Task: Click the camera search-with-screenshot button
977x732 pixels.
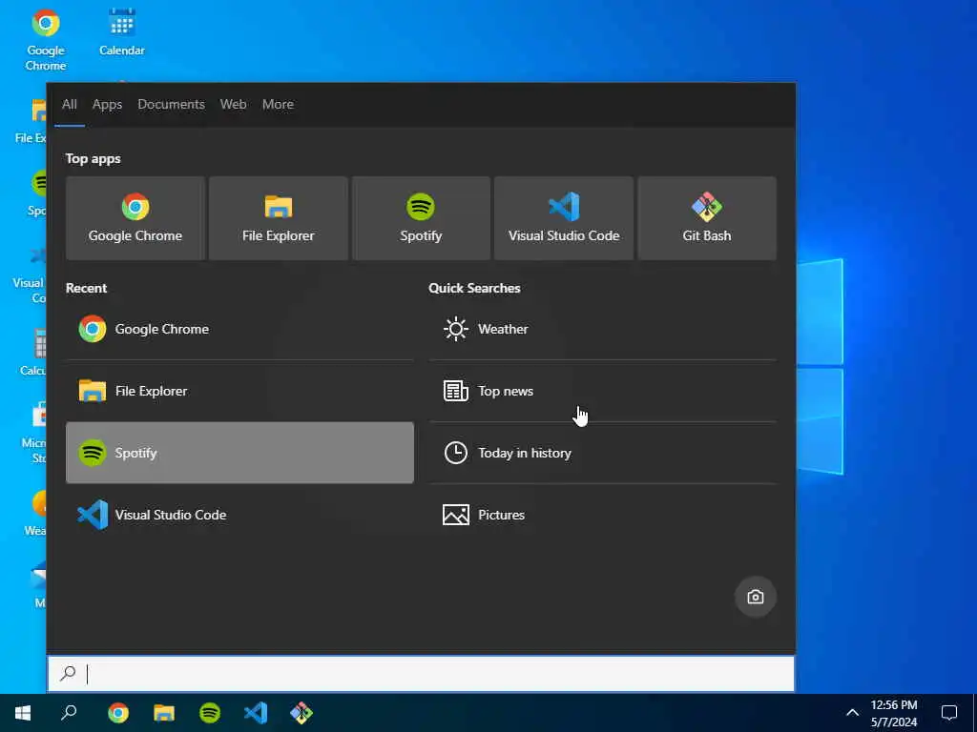Action: coord(756,597)
